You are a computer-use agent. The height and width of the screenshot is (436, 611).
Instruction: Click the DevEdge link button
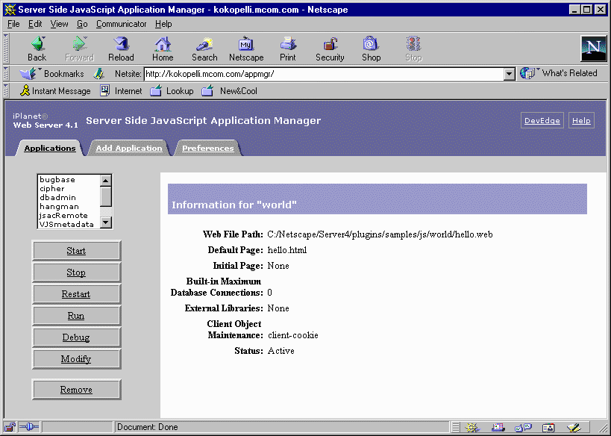click(x=542, y=120)
